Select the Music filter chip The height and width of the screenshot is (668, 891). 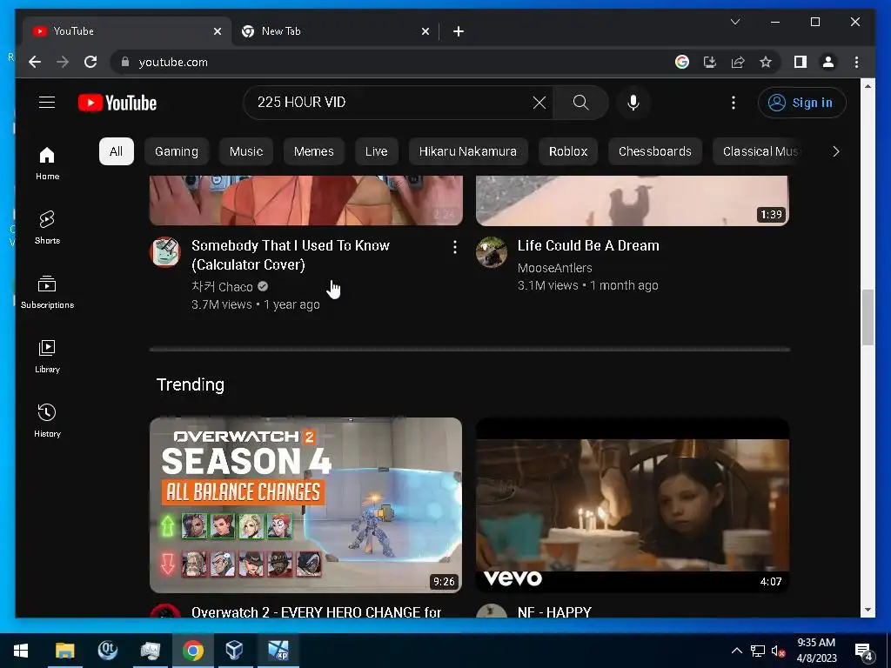(x=246, y=151)
